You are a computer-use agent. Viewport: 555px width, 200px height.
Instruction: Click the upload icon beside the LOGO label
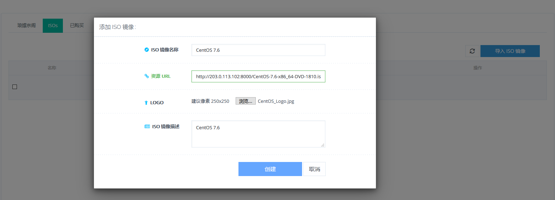click(x=146, y=103)
